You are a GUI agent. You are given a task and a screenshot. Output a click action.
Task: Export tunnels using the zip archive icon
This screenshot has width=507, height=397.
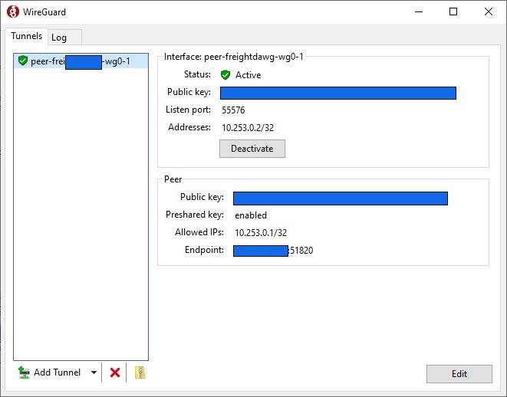point(140,372)
